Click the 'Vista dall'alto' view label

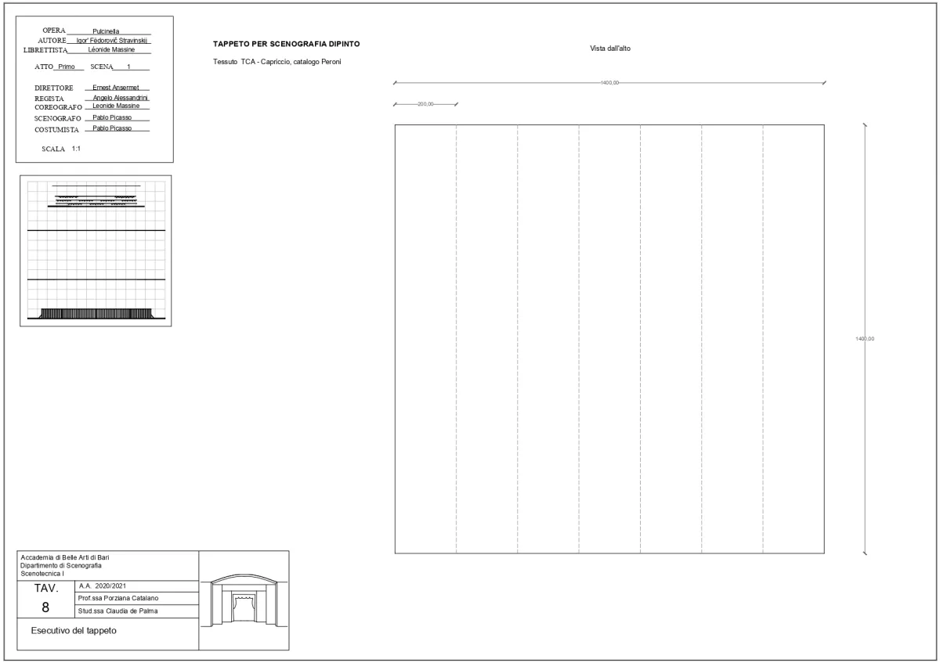pos(609,49)
